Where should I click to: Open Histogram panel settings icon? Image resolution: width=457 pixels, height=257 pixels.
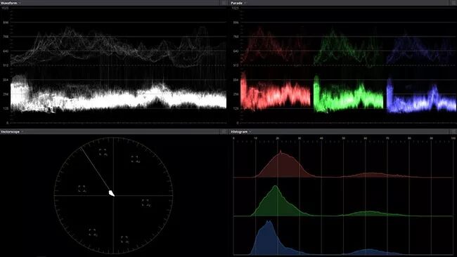point(453,132)
